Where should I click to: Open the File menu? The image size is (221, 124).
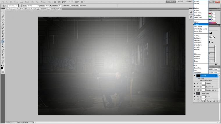pos(7,2)
